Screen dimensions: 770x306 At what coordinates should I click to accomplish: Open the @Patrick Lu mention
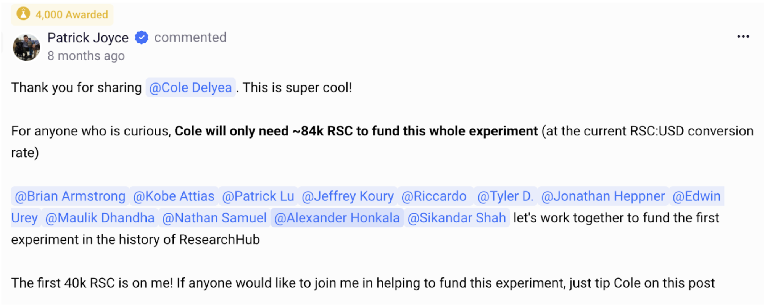tap(258, 196)
